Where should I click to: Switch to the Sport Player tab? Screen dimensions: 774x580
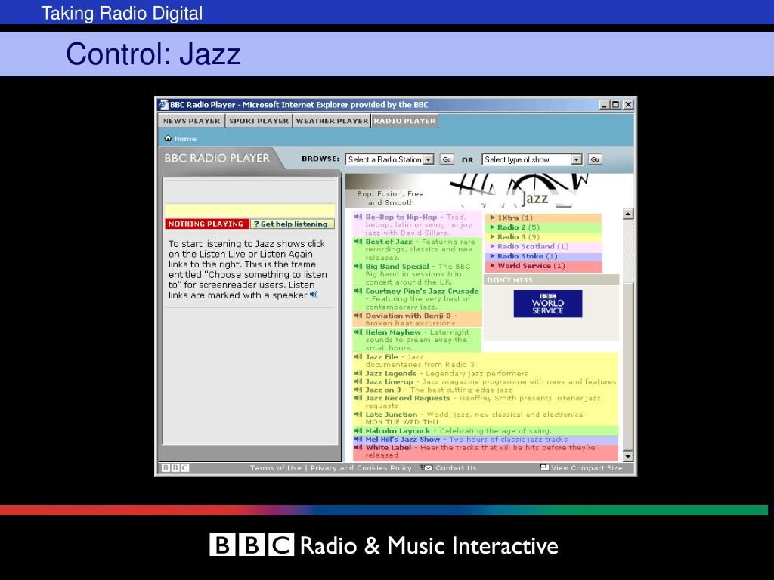click(x=259, y=121)
